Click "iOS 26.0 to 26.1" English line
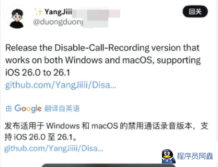Viewport: 218px width, 167px height. tap(38, 72)
